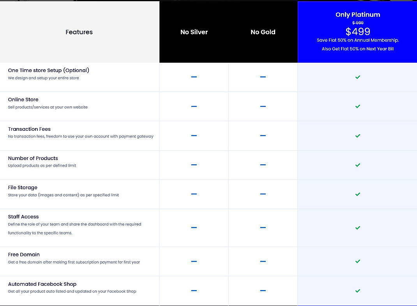Image resolution: width=417 pixels, height=306 pixels.
Task: Select the No Silver column label
Action: point(194,32)
